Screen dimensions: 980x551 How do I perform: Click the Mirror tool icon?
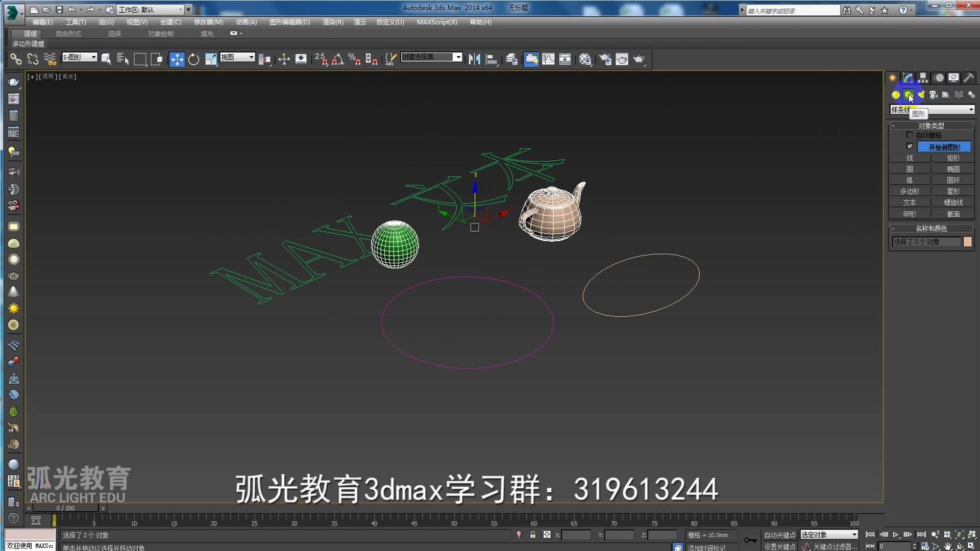474,59
